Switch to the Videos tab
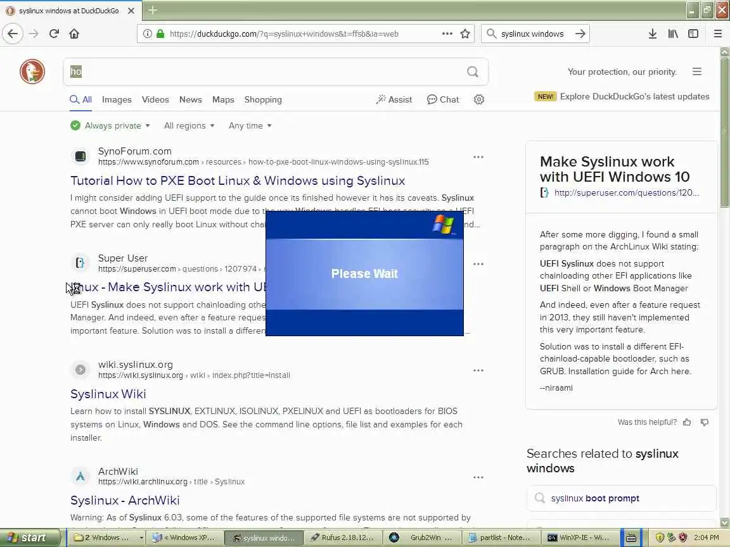 tap(155, 99)
